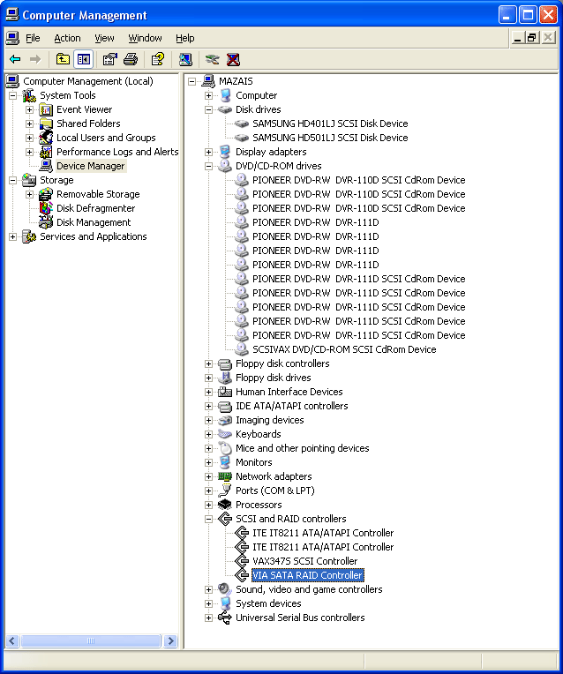Expand the Floppy disk controllers node

[x=208, y=363]
